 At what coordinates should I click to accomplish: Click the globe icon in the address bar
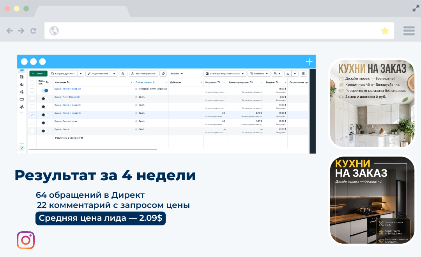[x=54, y=31]
